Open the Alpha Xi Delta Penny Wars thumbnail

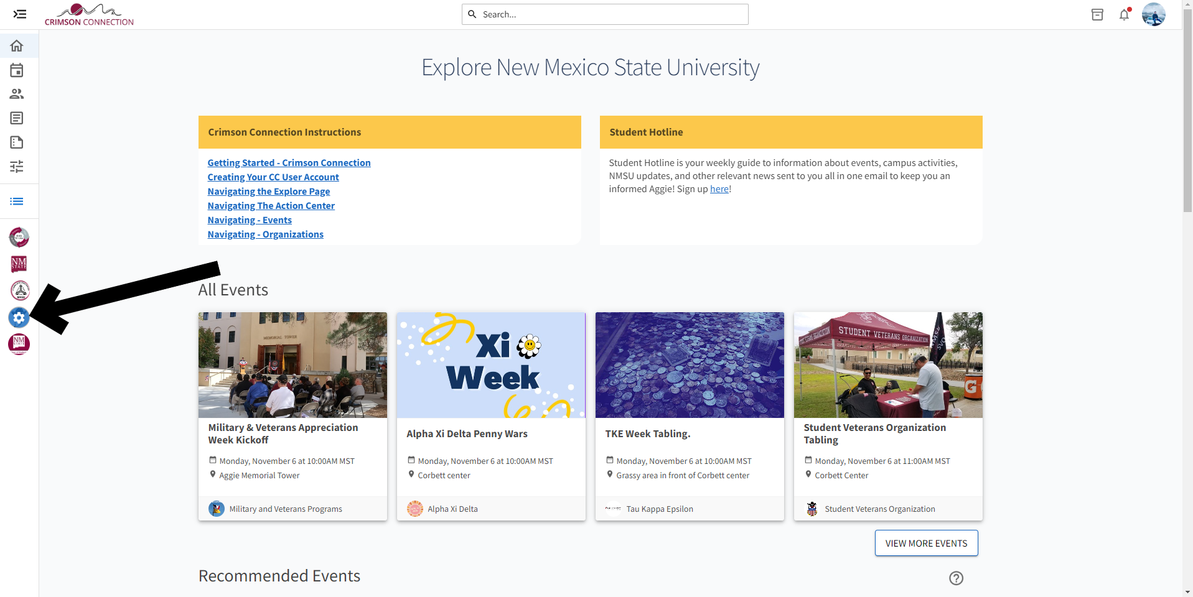(x=490, y=365)
